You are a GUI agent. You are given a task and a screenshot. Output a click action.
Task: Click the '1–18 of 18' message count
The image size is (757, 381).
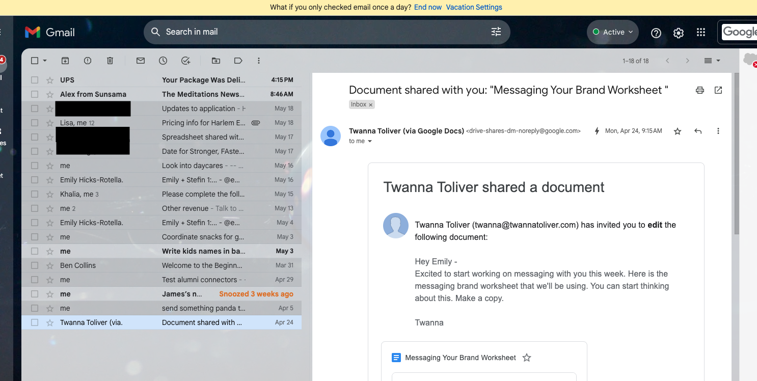(636, 61)
